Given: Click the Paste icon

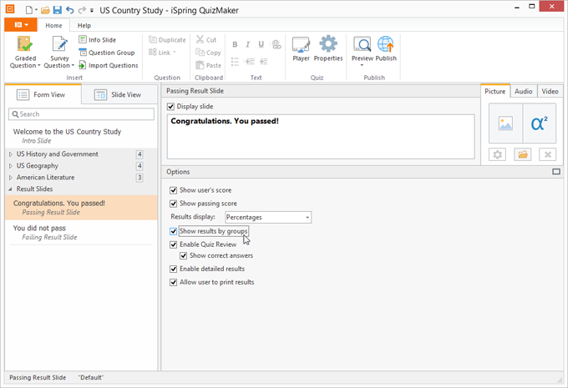Looking at the screenshot, I should [200, 65].
